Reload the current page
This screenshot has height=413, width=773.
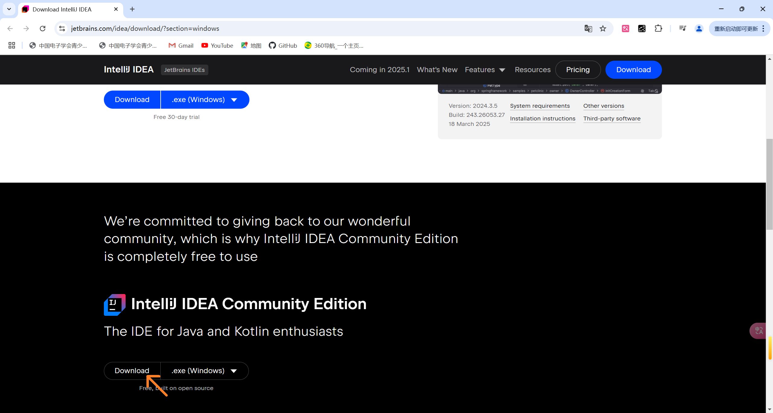coord(43,29)
